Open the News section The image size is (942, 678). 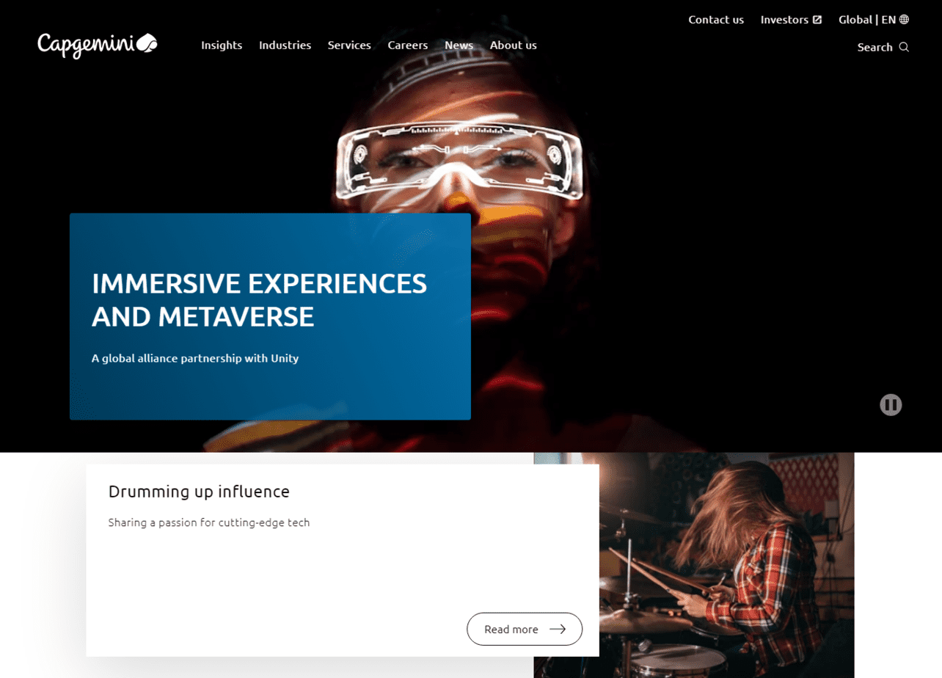tap(459, 45)
